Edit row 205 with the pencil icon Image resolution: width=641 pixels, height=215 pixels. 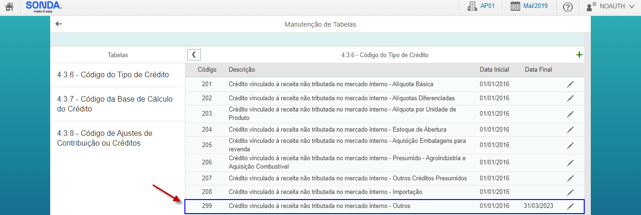coord(570,145)
